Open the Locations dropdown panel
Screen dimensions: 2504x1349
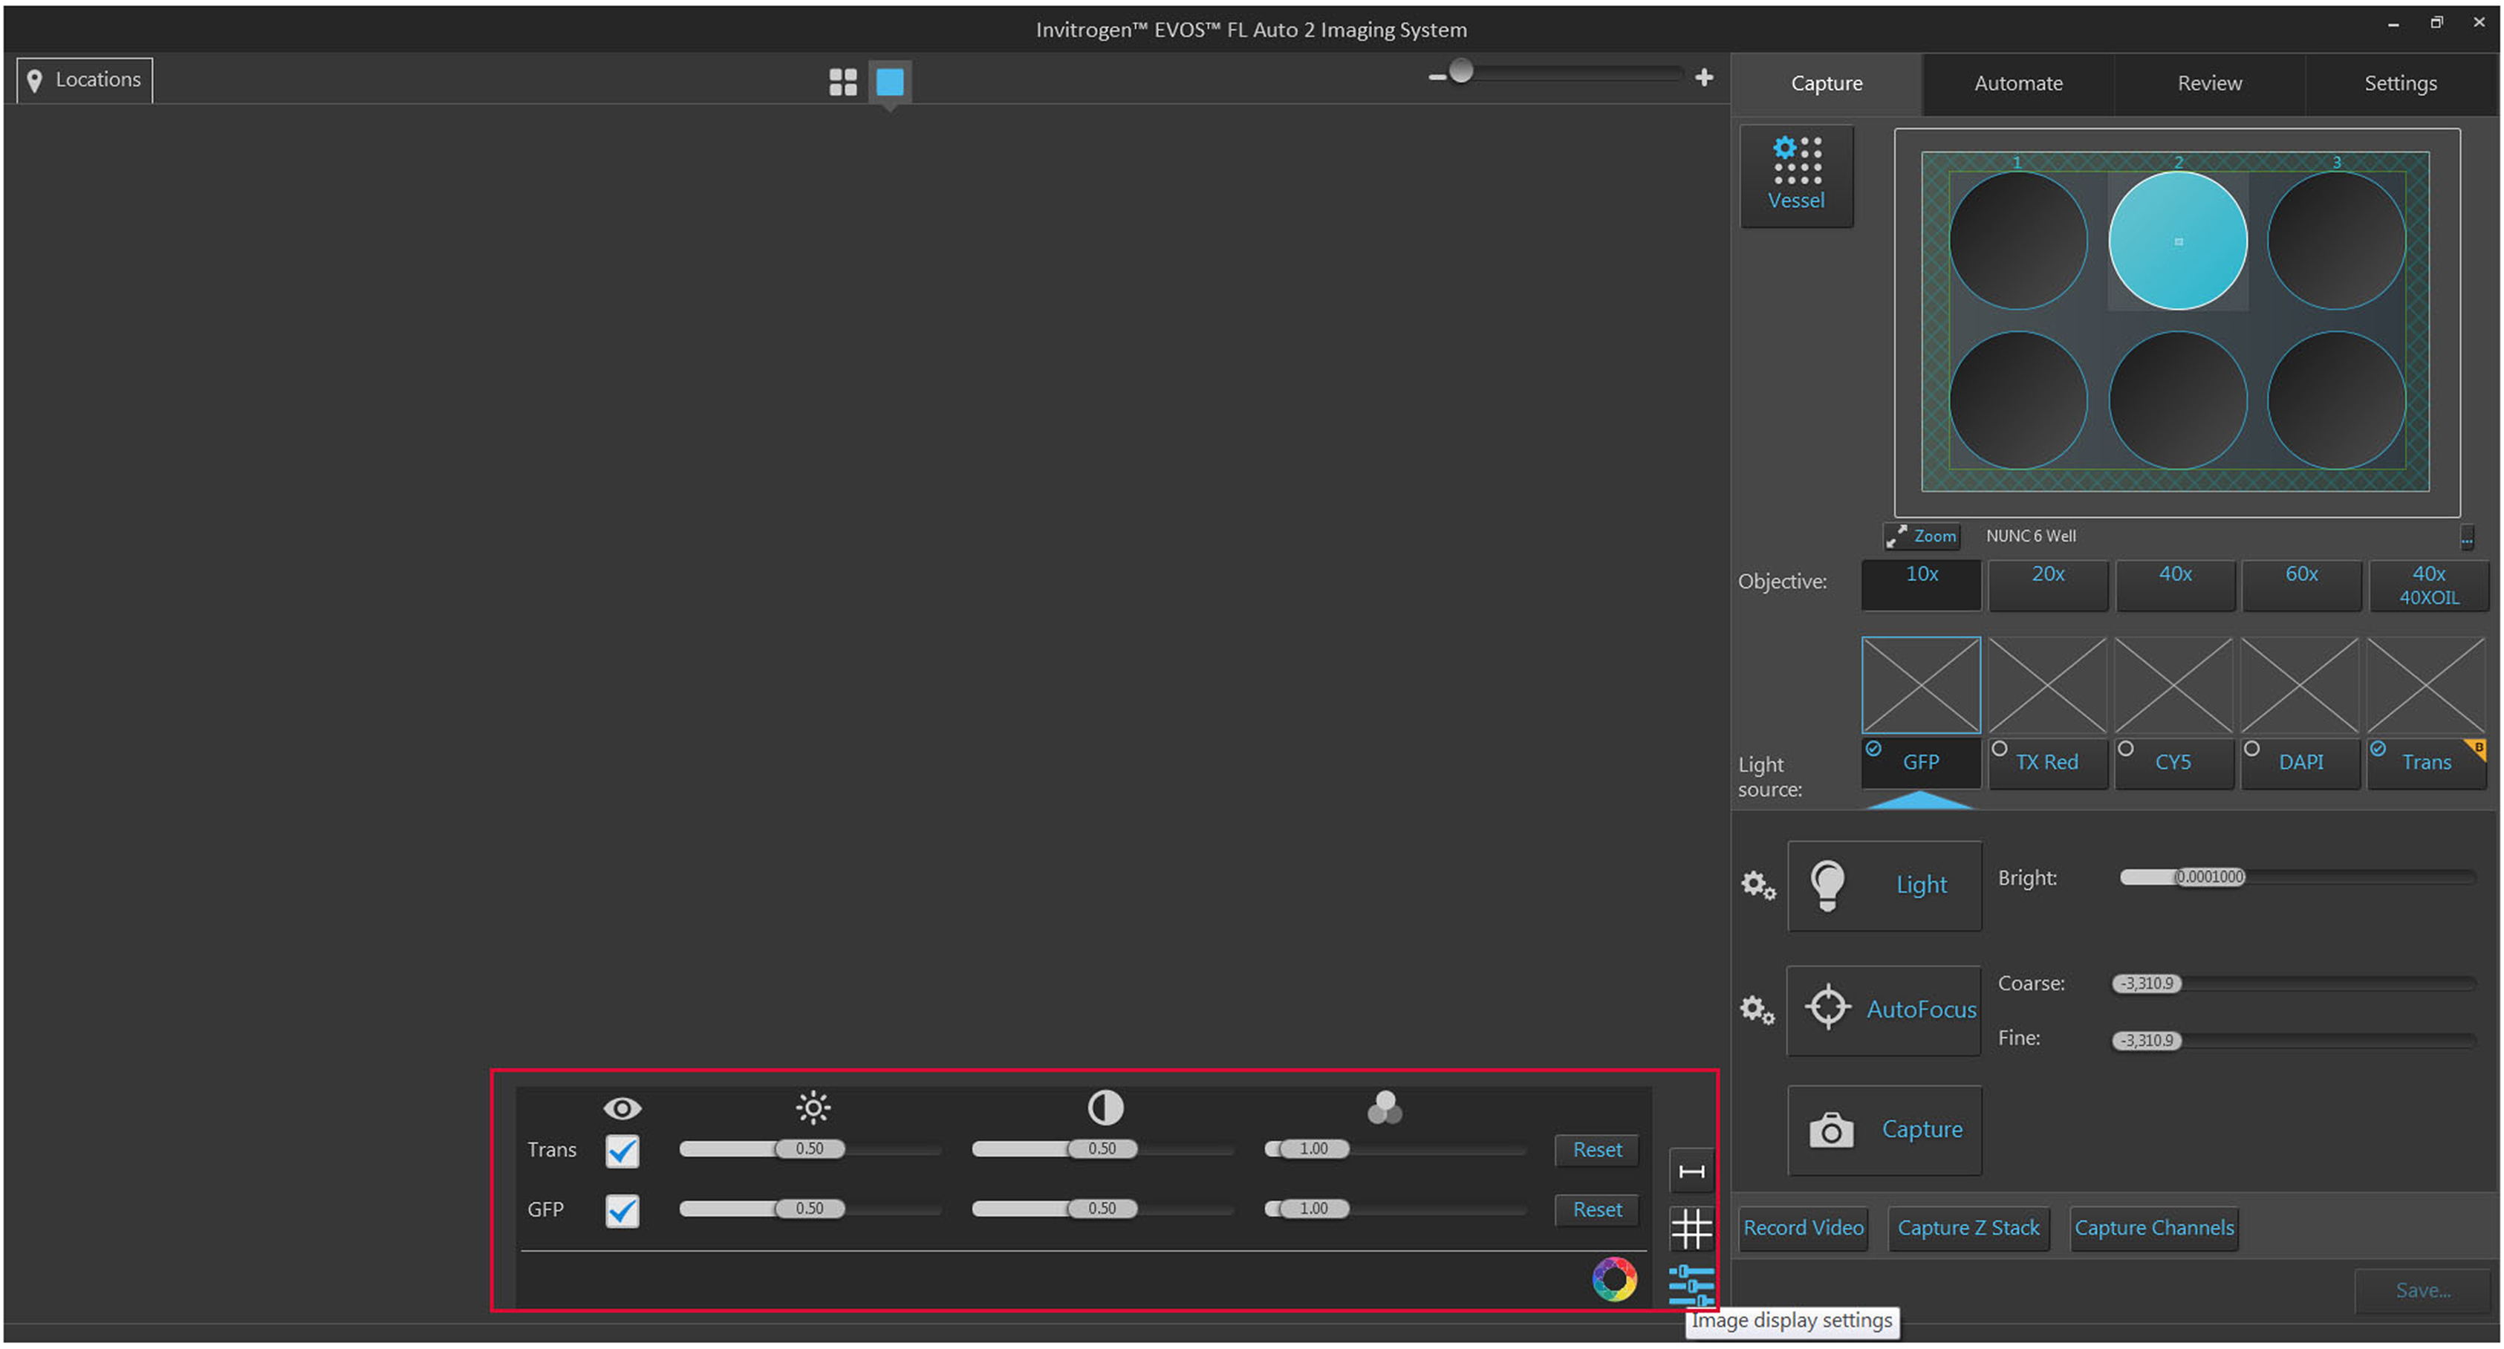(85, 79)
